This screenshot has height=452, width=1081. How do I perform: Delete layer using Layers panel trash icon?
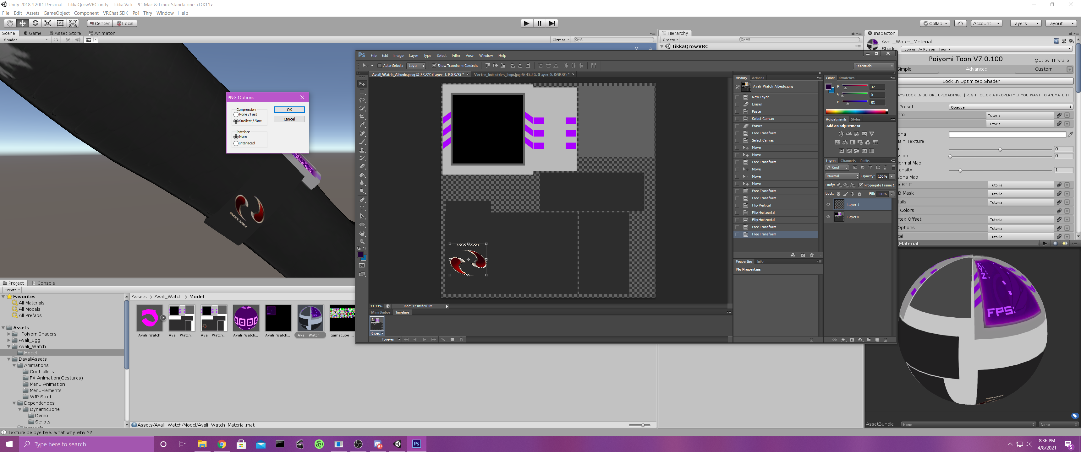tap(886, 340)
